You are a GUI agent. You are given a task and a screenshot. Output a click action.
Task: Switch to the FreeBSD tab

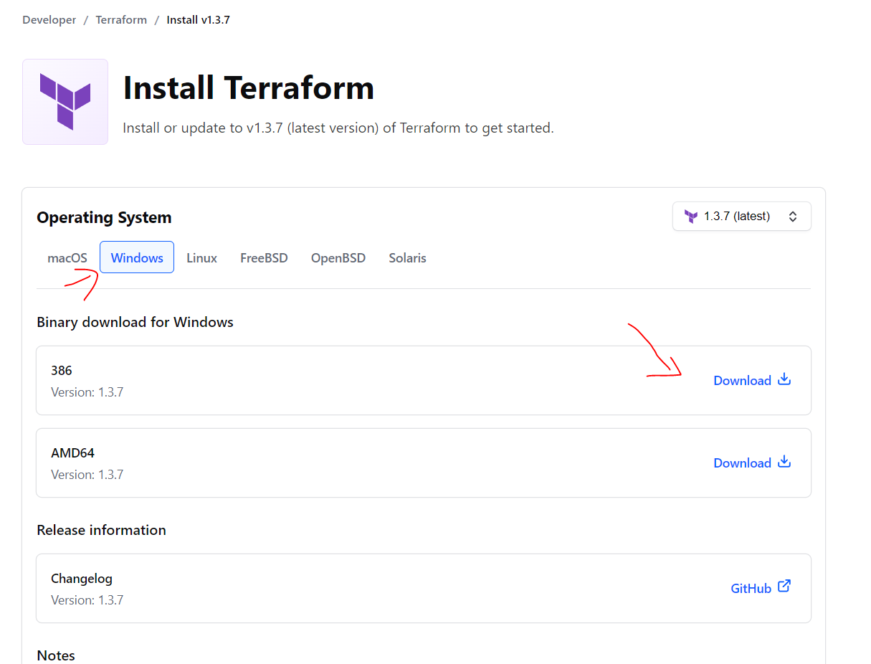[x=264, y=258]
